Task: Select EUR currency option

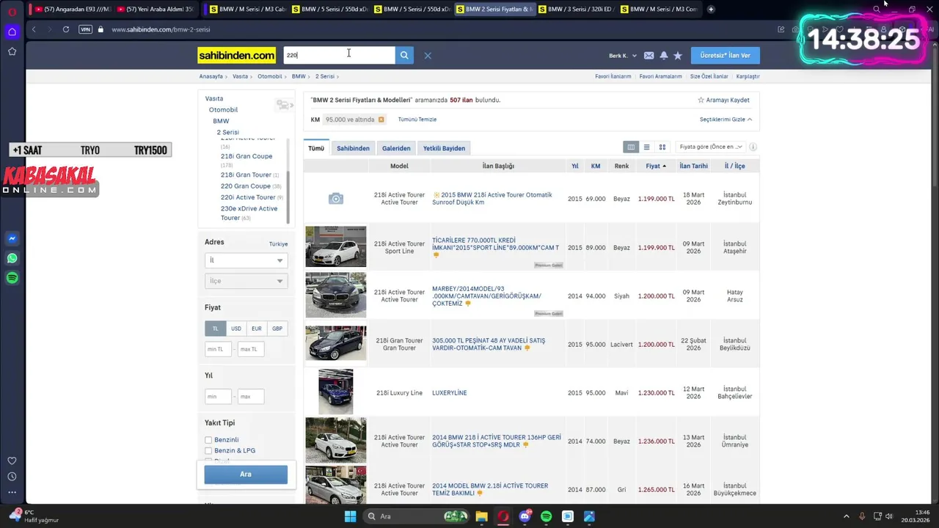Action: (256, 329)
